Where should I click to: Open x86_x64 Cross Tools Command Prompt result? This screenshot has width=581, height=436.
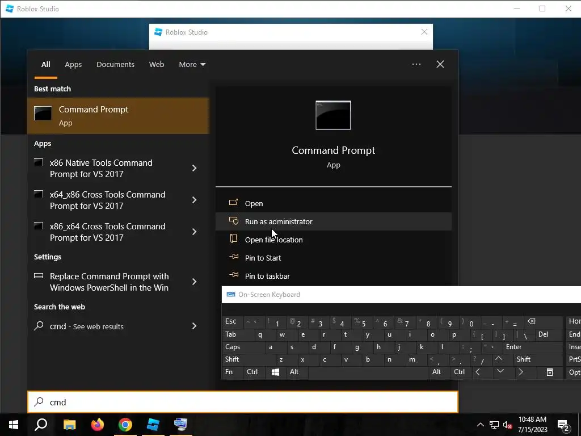point(107,232)
